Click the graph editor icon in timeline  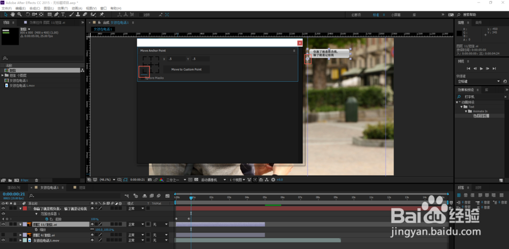tap(167, 196)
